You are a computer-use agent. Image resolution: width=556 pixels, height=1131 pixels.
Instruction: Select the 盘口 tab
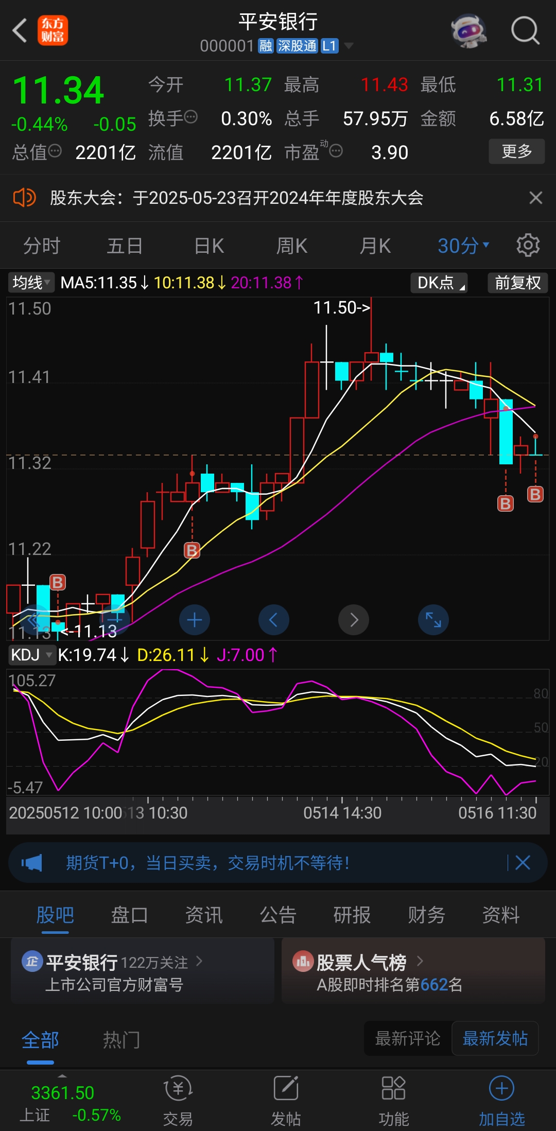pos(129,915)
